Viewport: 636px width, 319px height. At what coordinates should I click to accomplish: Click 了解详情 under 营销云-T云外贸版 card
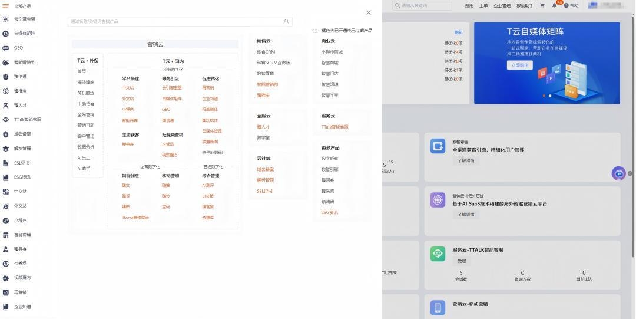click(x=466, y=215)
